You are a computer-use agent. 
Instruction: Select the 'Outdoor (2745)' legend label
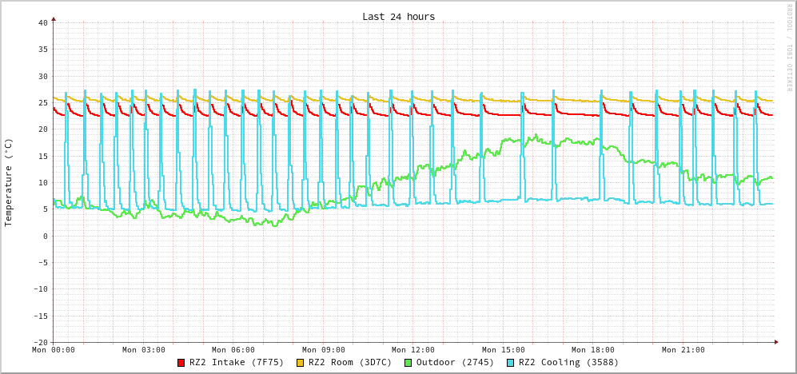[x=455, y=363]
